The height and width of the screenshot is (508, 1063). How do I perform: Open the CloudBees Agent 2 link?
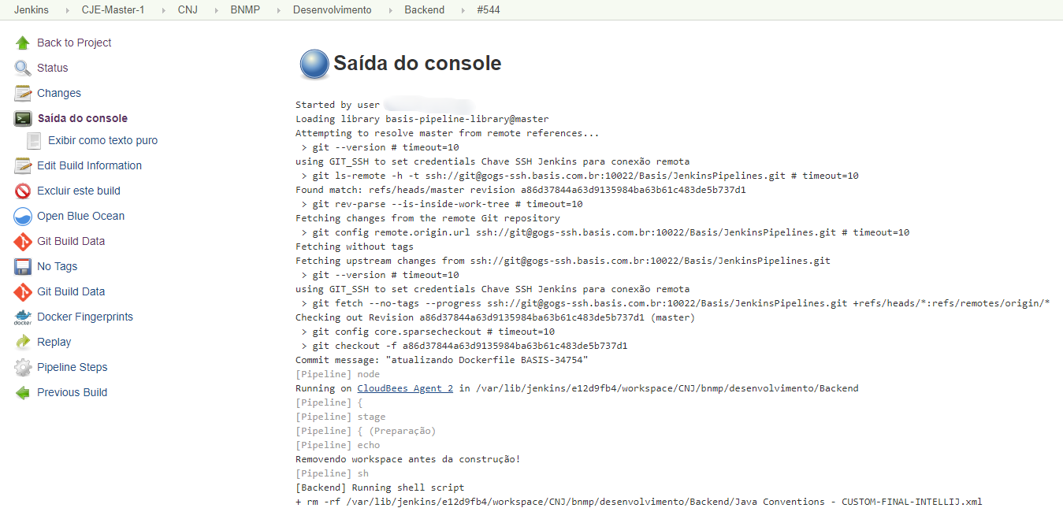(x=404, y=388)
